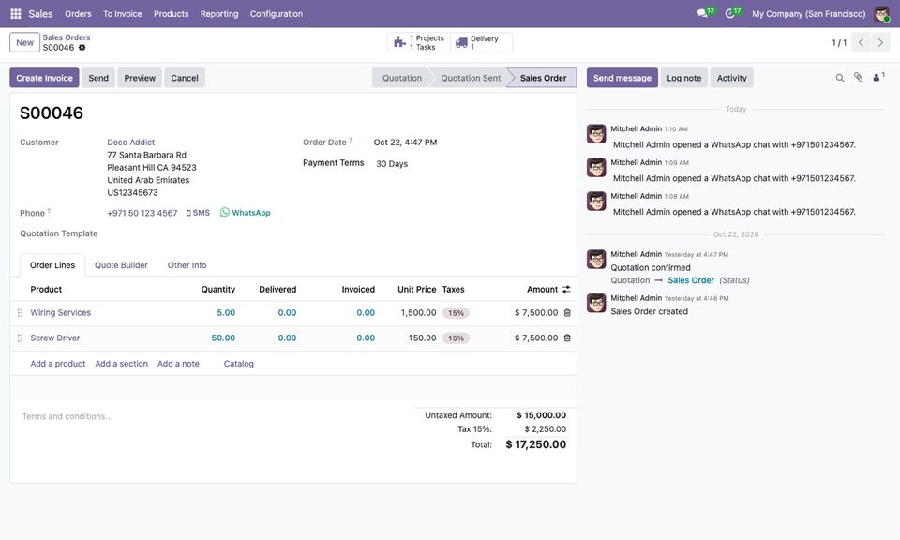Grab the Screw Driver row drag handle
The image size is (900, 540).
(x=20, y=338)
